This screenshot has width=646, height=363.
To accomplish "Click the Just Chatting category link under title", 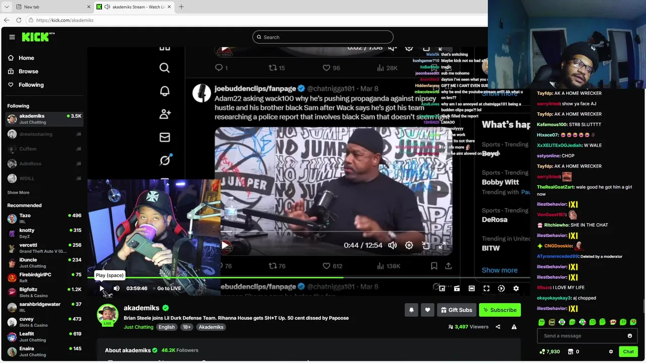I will (x=138, y=327).
